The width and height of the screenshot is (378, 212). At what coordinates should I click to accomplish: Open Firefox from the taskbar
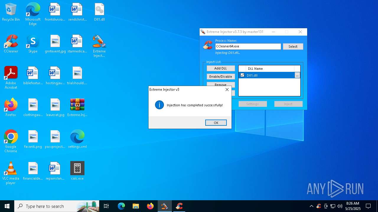(x=150, y=206)
